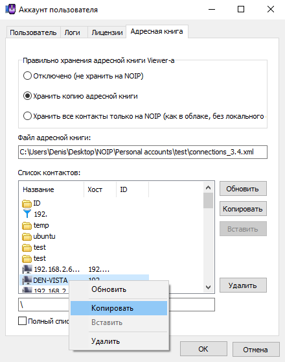The height and width of the screenshot is (362, 285).
Task: Select the ubuntu folder icon
Action: [27, 236]
